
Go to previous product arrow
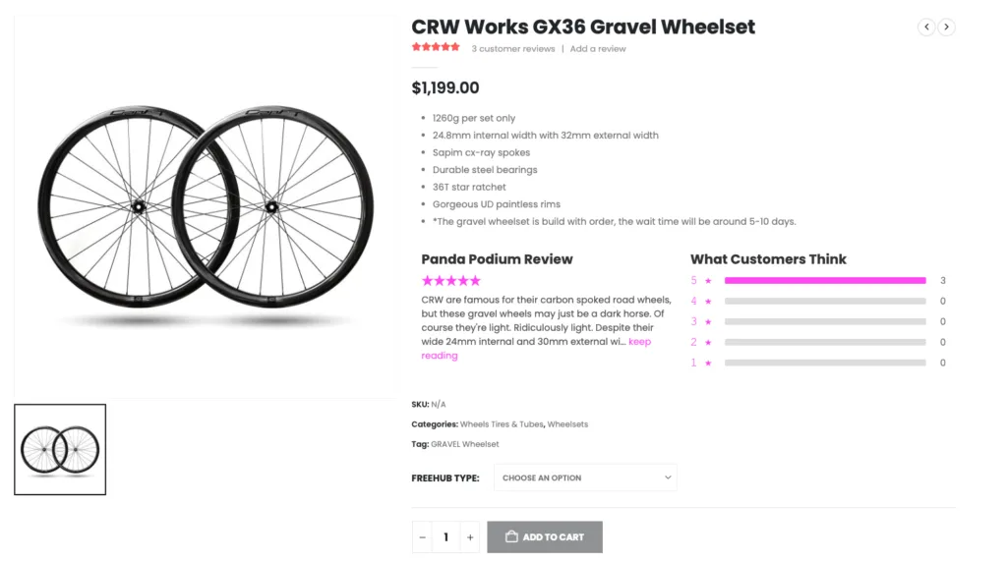pos(926,28)
